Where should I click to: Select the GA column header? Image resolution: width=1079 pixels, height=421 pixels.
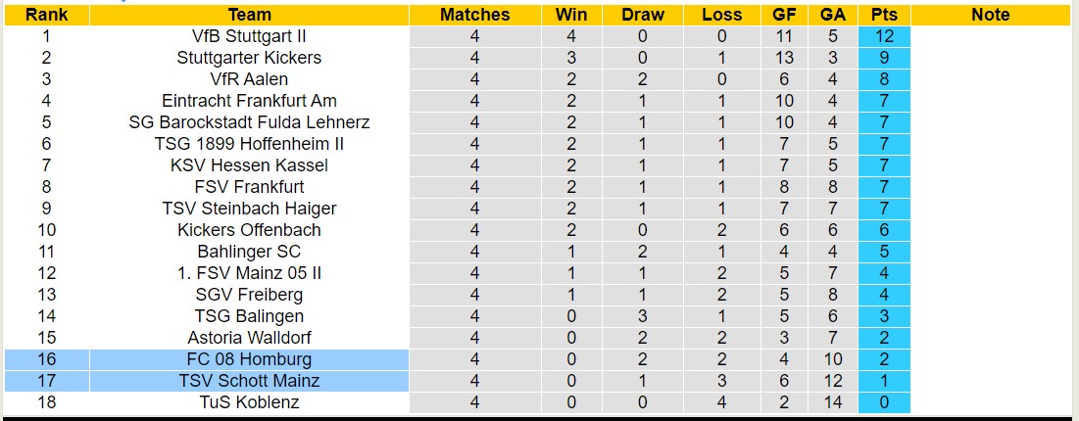(x=833, y=15)
